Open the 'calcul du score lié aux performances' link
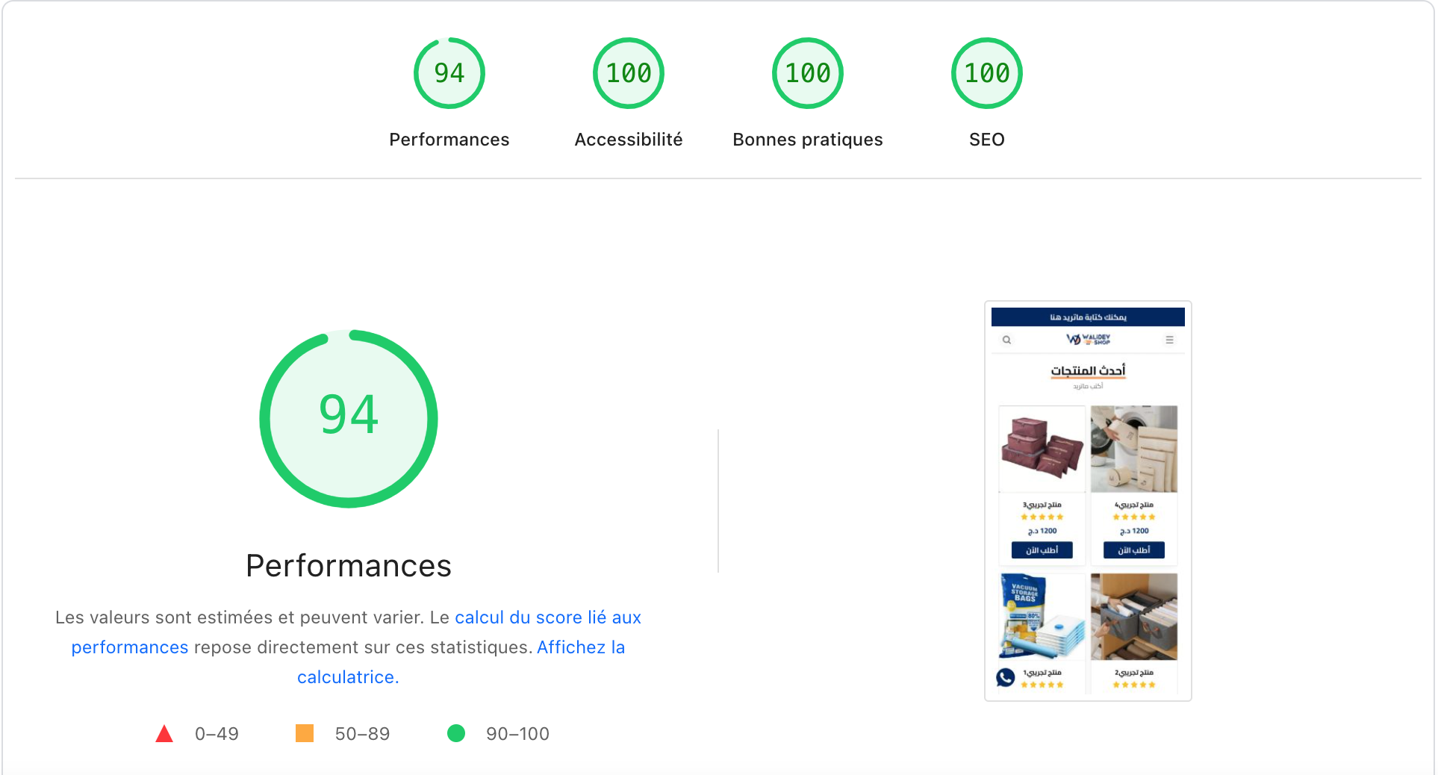 point(356,632)
